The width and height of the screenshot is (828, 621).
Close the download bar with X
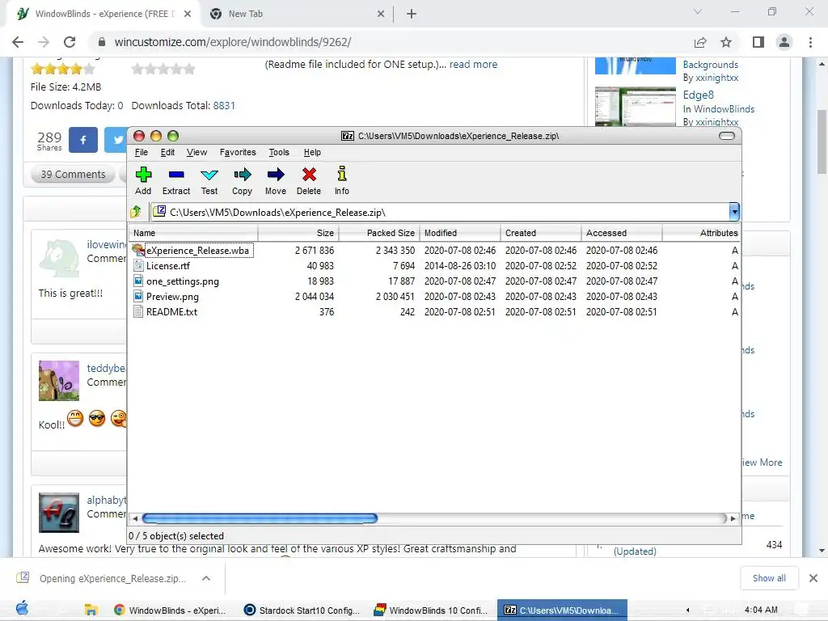(813, 578)
